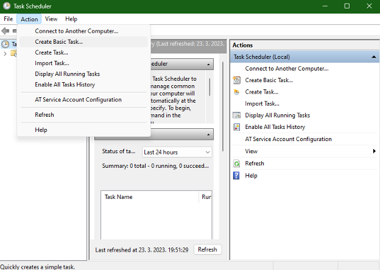Open the File menu

[x=9, y=19]
